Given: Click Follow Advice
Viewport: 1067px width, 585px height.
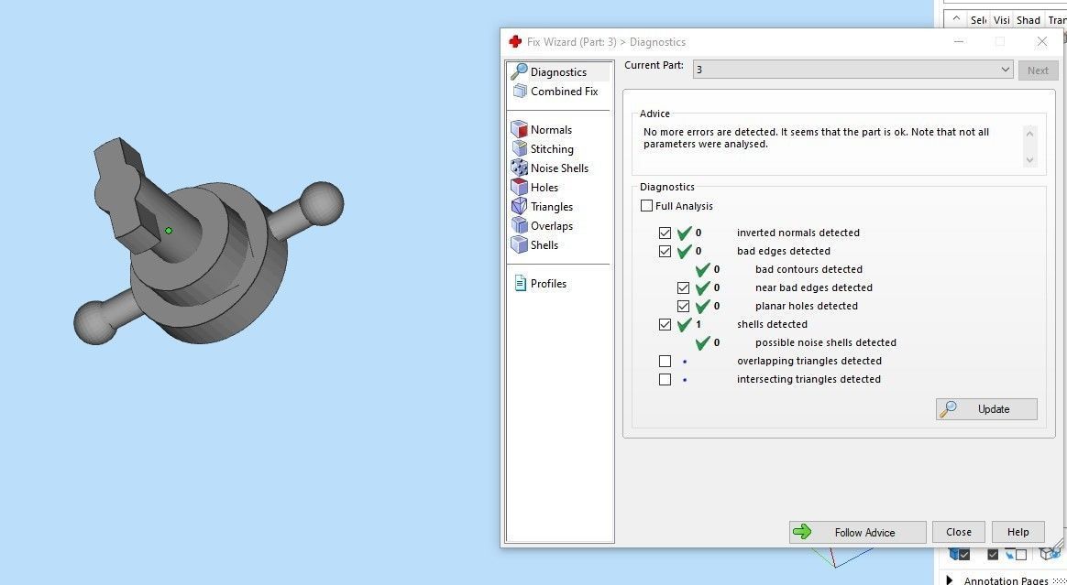Looking at the screenshot, I should (x=857, y=532).
